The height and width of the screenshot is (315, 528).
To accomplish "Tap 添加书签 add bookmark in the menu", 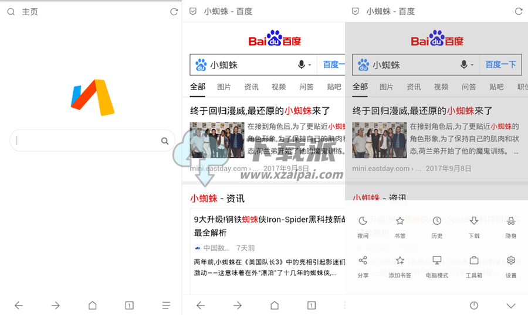I will pos(400,266).
